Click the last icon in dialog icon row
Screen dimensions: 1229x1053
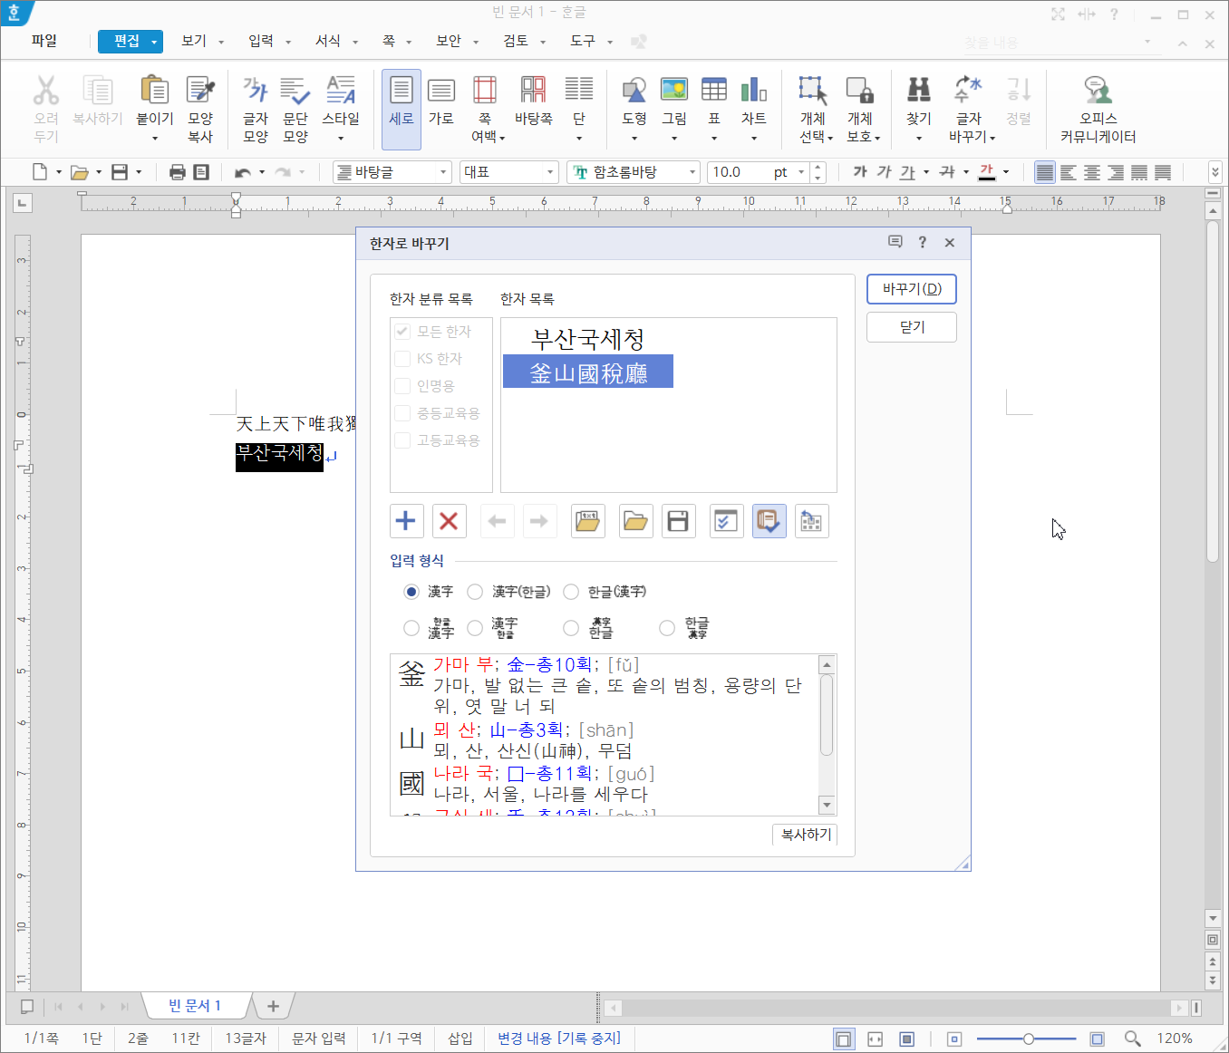[x=811, y=521]
